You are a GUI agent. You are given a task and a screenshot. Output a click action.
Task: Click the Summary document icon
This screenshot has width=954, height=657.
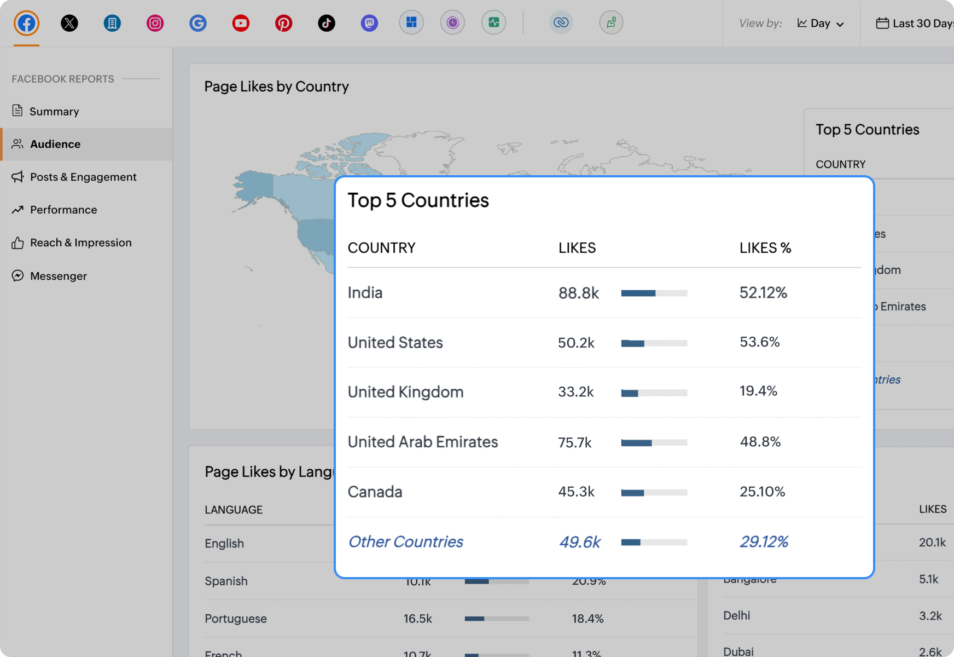coord(17,111)
